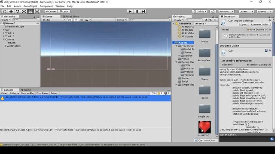275x154 pixels.
Task: Start Play mode
Action: (x=130, y=12)
